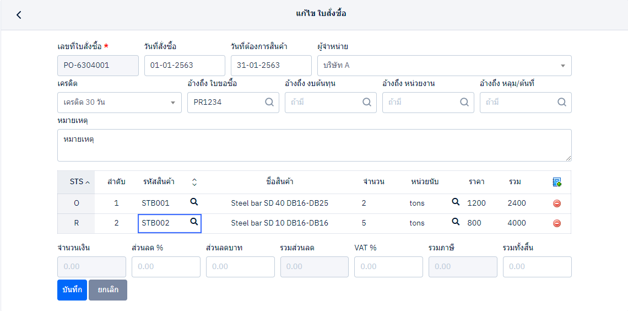Image resolution: width=628 pixels, height=311 pixels.
Task: Click the จำนวน column header
Action: coord(374,182)
